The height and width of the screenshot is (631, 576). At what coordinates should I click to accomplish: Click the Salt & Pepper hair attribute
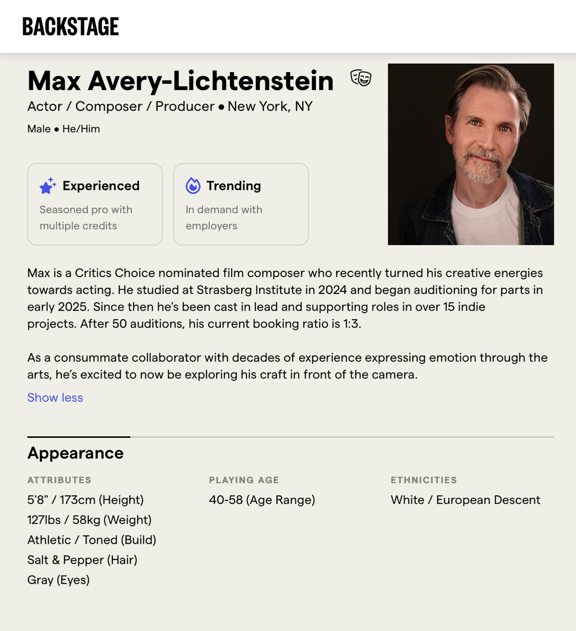pos(82,560)
